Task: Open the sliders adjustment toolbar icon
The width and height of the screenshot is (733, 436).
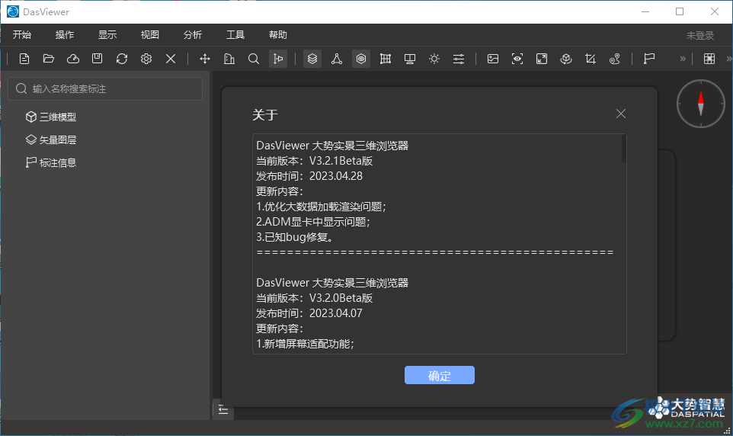Action: point(459,59)
